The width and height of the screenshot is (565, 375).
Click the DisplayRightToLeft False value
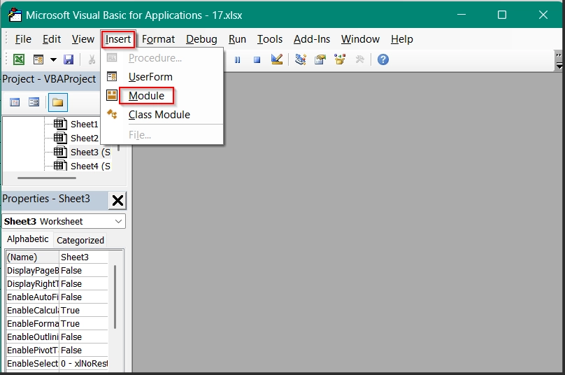point(84,284)
